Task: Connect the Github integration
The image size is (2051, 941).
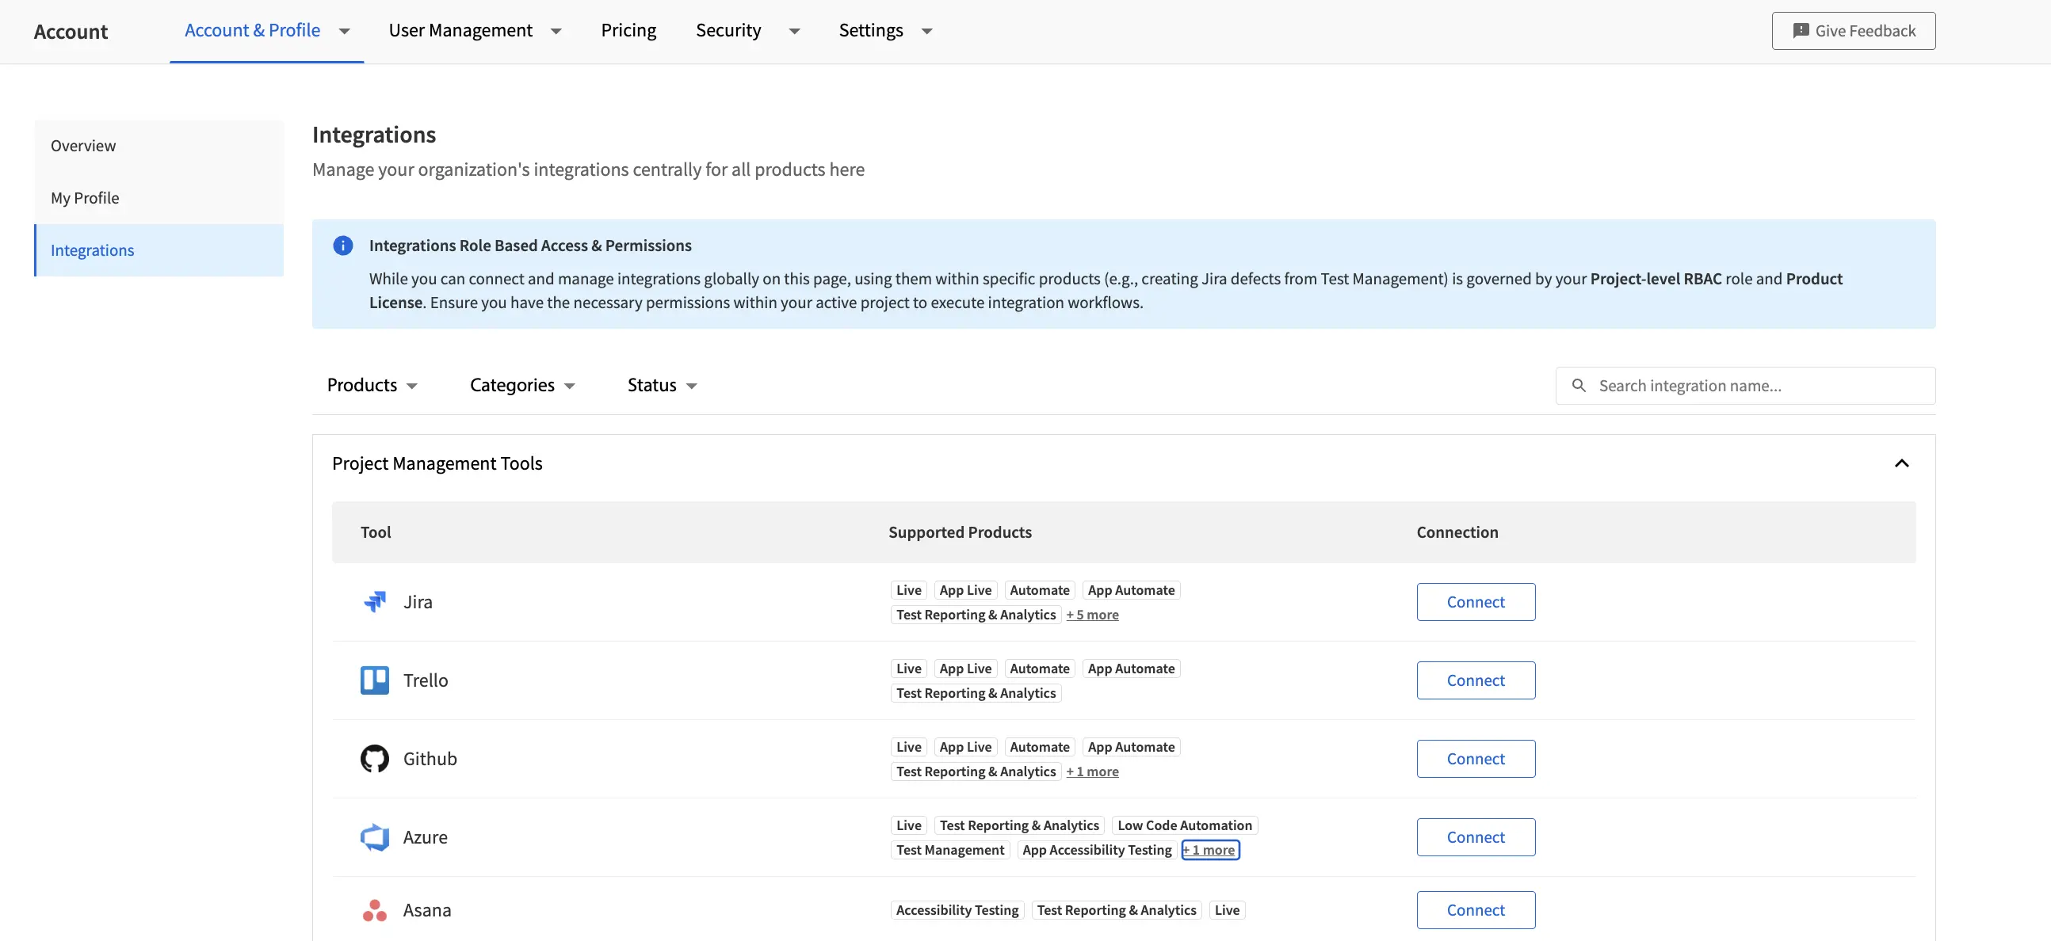Action: [x=1476, y=759]
